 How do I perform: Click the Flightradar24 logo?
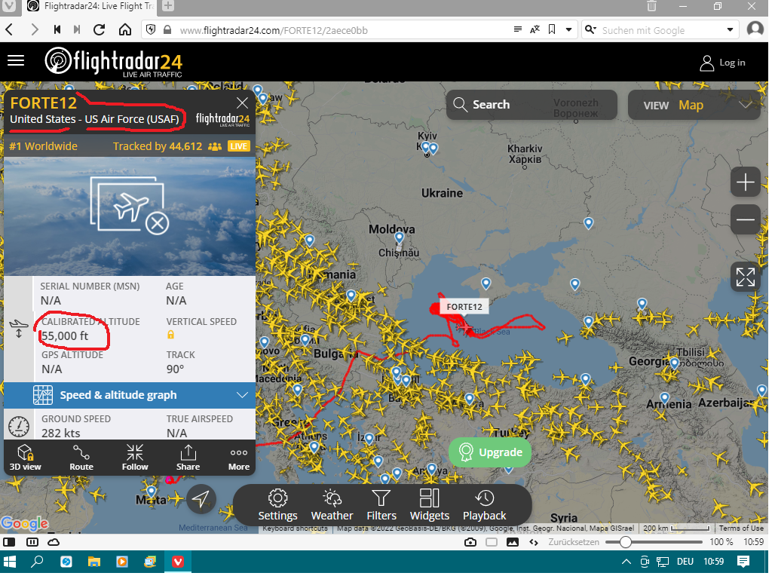coord(114,62)
